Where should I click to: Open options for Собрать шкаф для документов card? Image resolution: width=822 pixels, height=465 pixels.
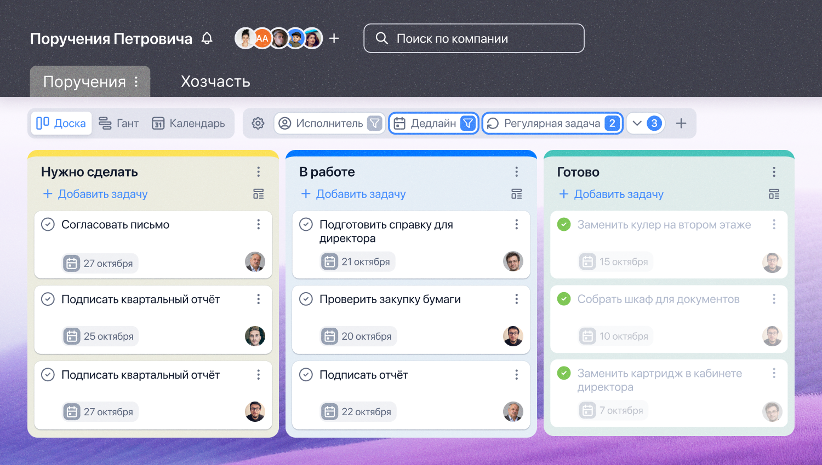pos(774,299)
